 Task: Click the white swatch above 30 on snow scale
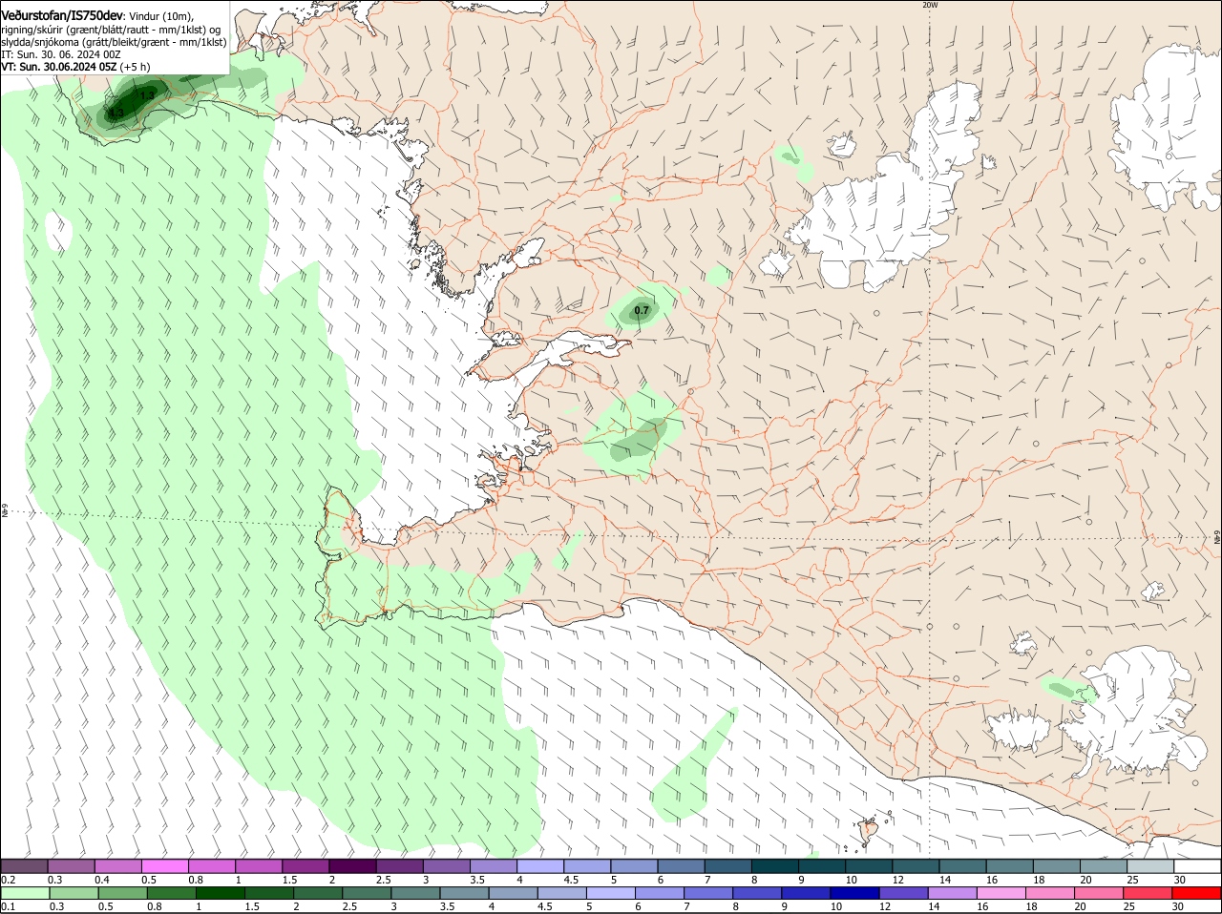(x=1197, y=866)
